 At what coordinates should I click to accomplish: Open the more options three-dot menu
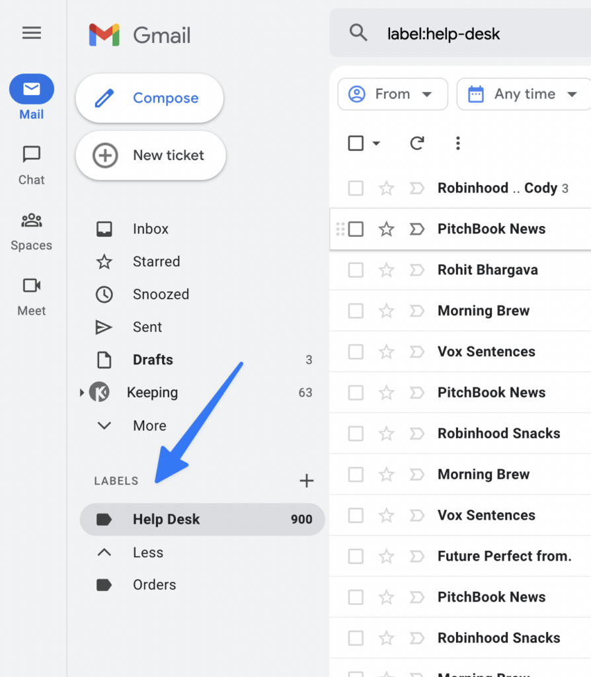click(x=458, y=143)
